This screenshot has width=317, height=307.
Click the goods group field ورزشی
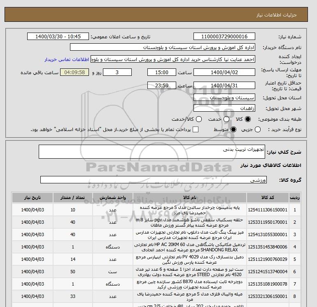tap(154, 180)
